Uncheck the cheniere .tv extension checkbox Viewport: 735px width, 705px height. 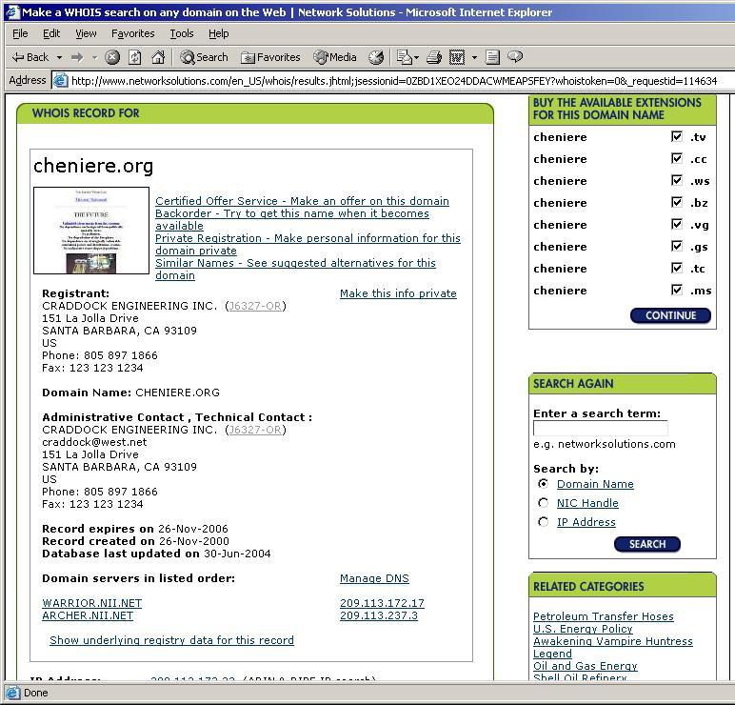[x=676, y=136]
